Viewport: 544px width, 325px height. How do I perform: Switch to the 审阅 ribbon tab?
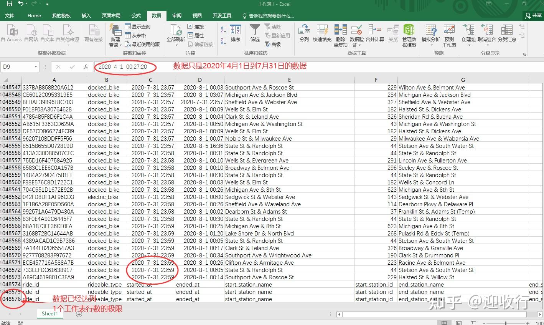[x=176, y=15]
